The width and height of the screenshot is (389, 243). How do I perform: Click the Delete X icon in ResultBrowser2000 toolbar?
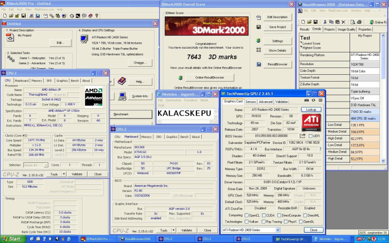pos(344,22)
